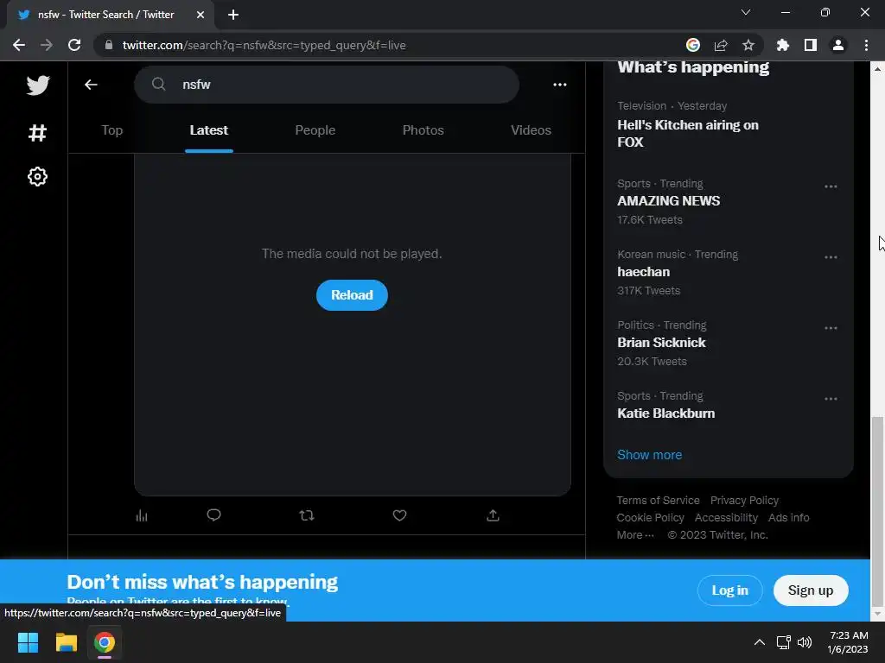The width and height of the screenshot is (885, 663).
Task: Switch to the Top tab
Action: coord(111,130)
